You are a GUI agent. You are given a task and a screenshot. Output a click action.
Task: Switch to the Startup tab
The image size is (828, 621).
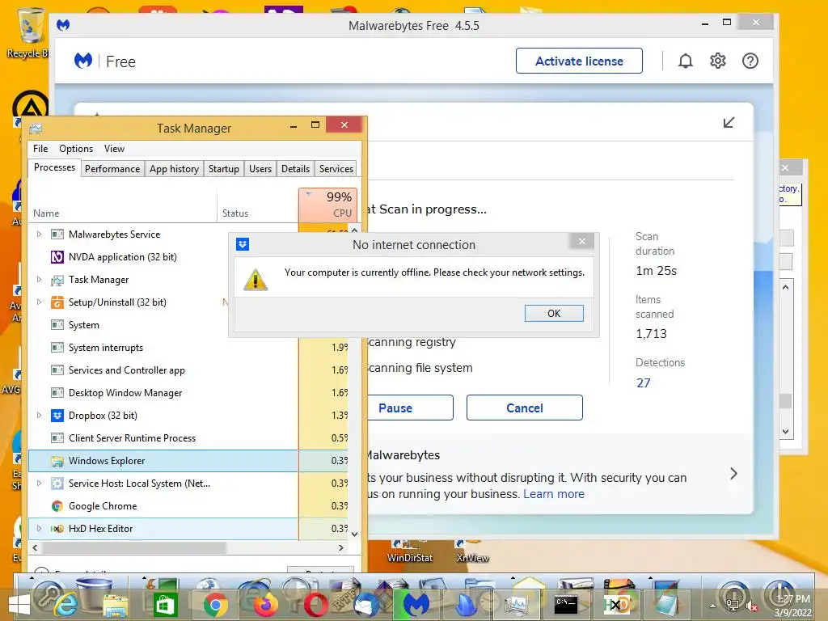[223, 169]
